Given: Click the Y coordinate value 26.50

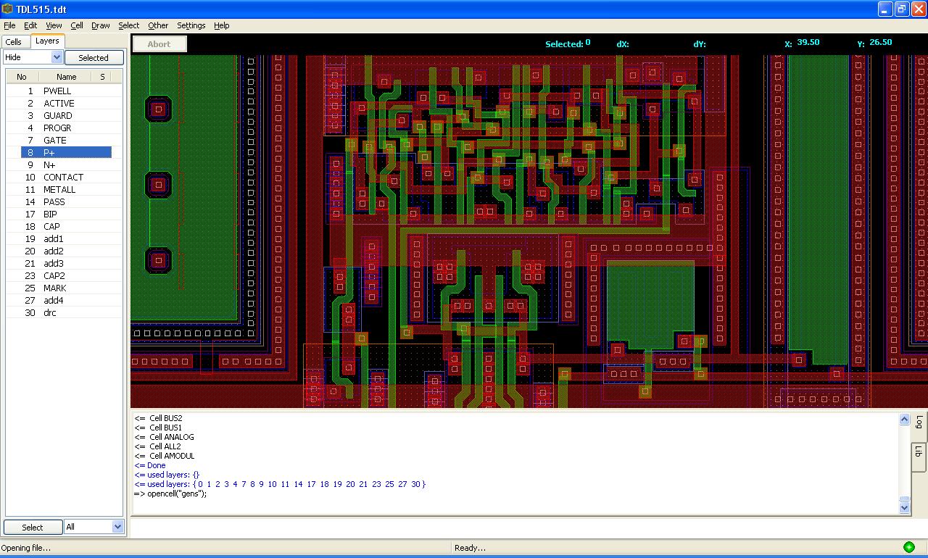Looking at the screenshot, I should tap(881, 42).
